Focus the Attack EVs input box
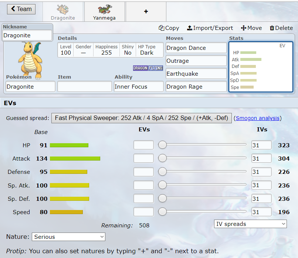 [143, 158]
